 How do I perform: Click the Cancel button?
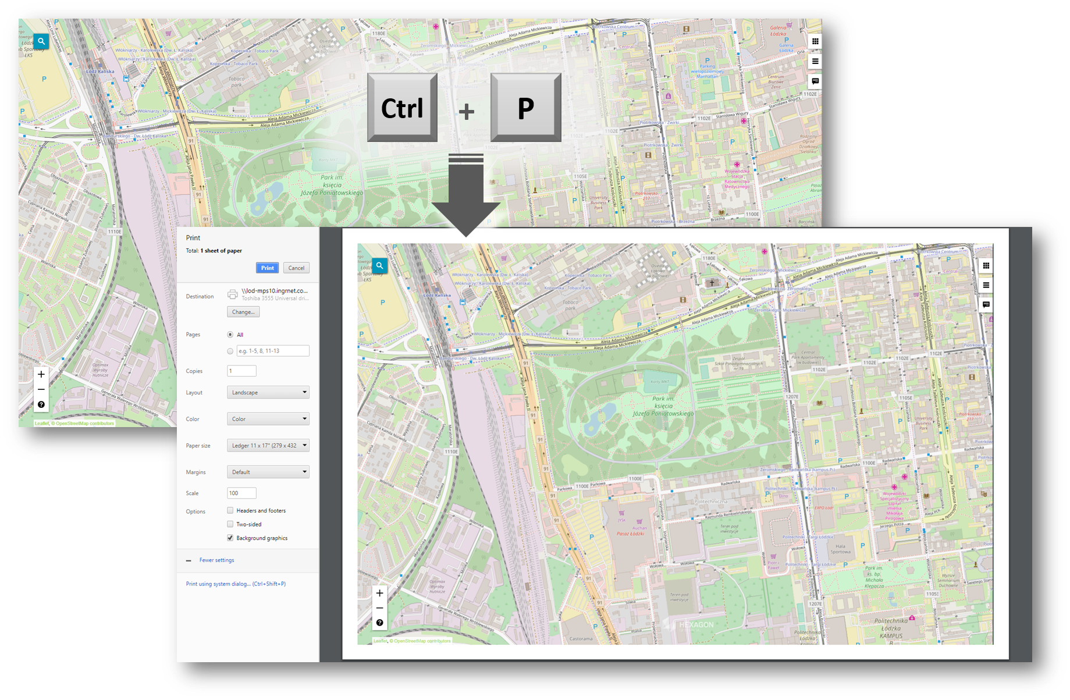296,268
